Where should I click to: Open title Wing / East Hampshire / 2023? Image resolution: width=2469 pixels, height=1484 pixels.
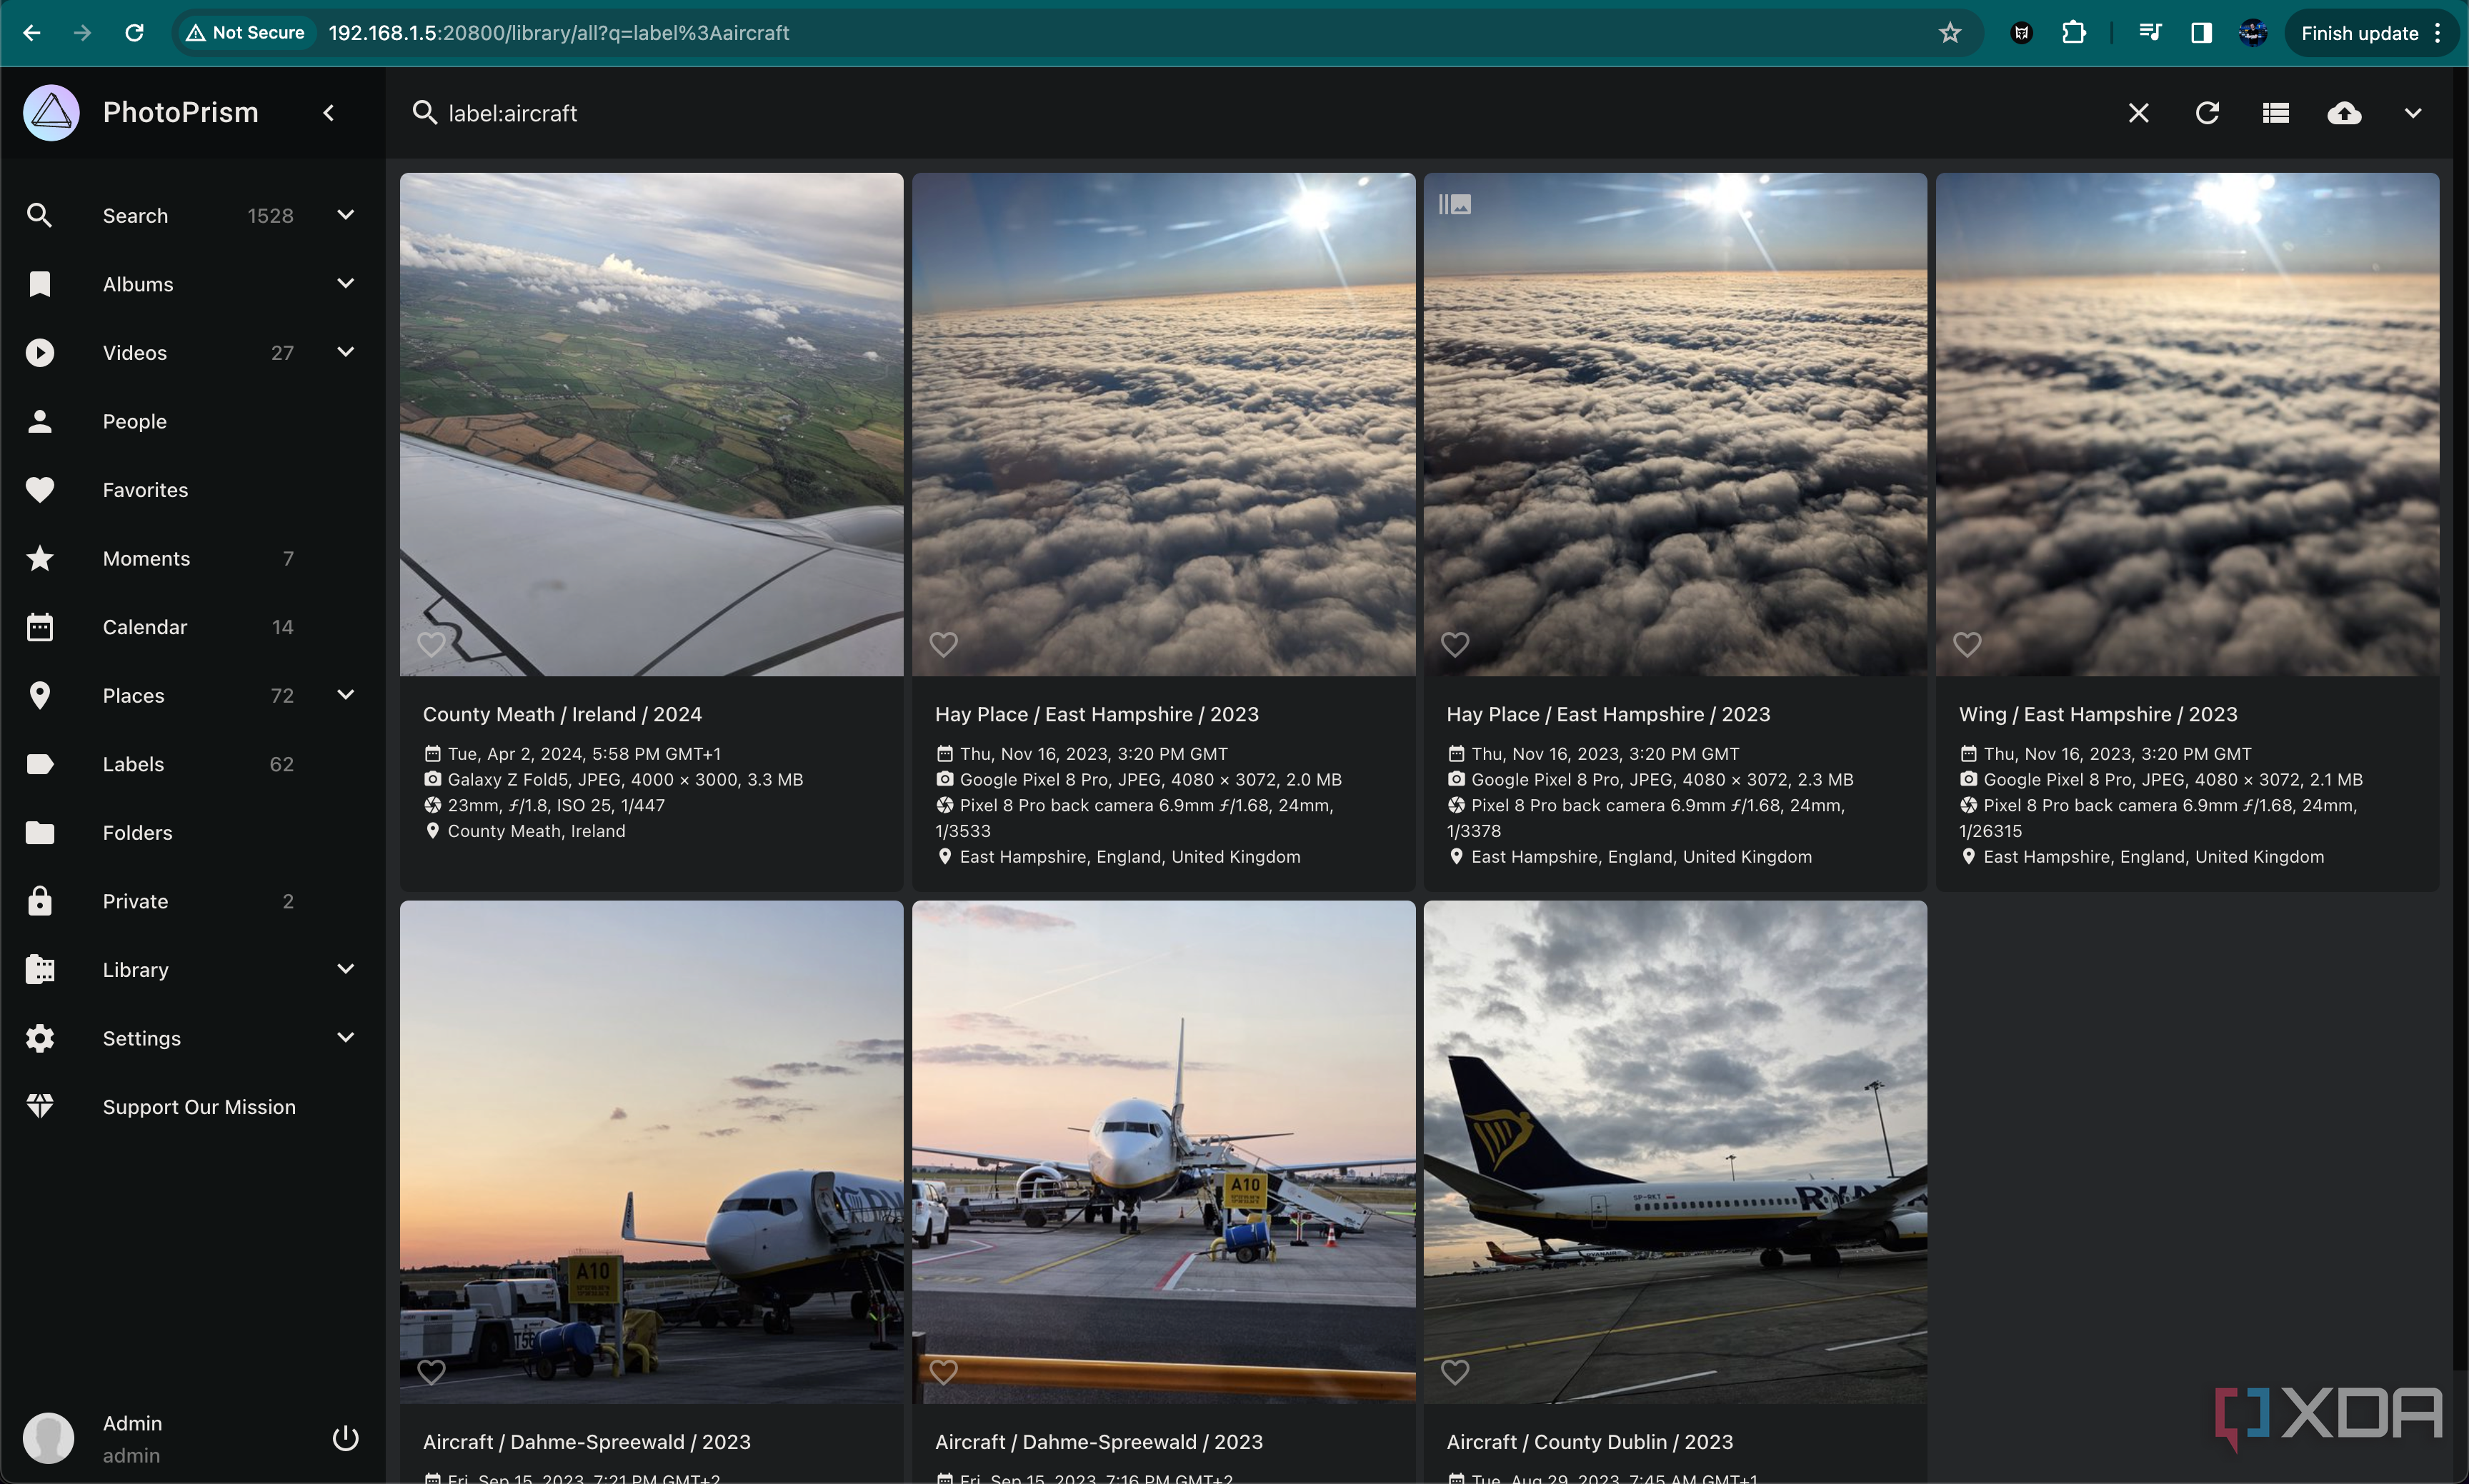tap(2098, 714)
